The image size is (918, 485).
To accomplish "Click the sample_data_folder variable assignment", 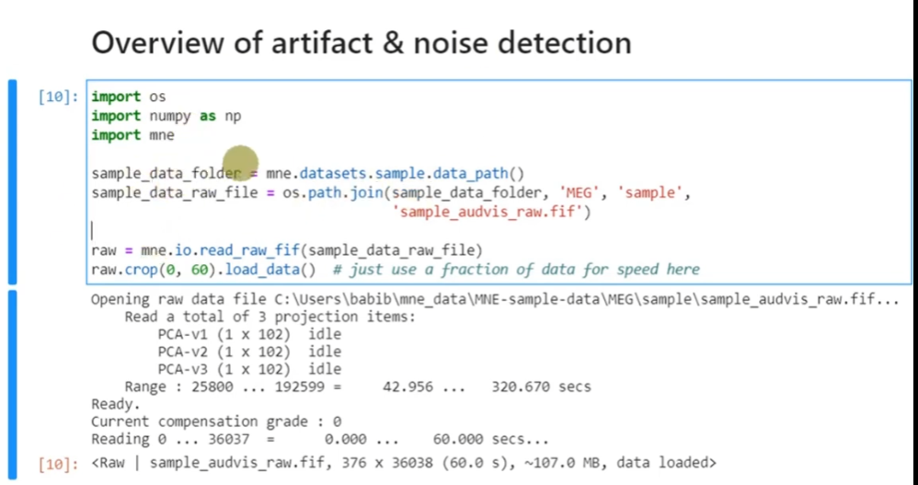I will 166,173.
